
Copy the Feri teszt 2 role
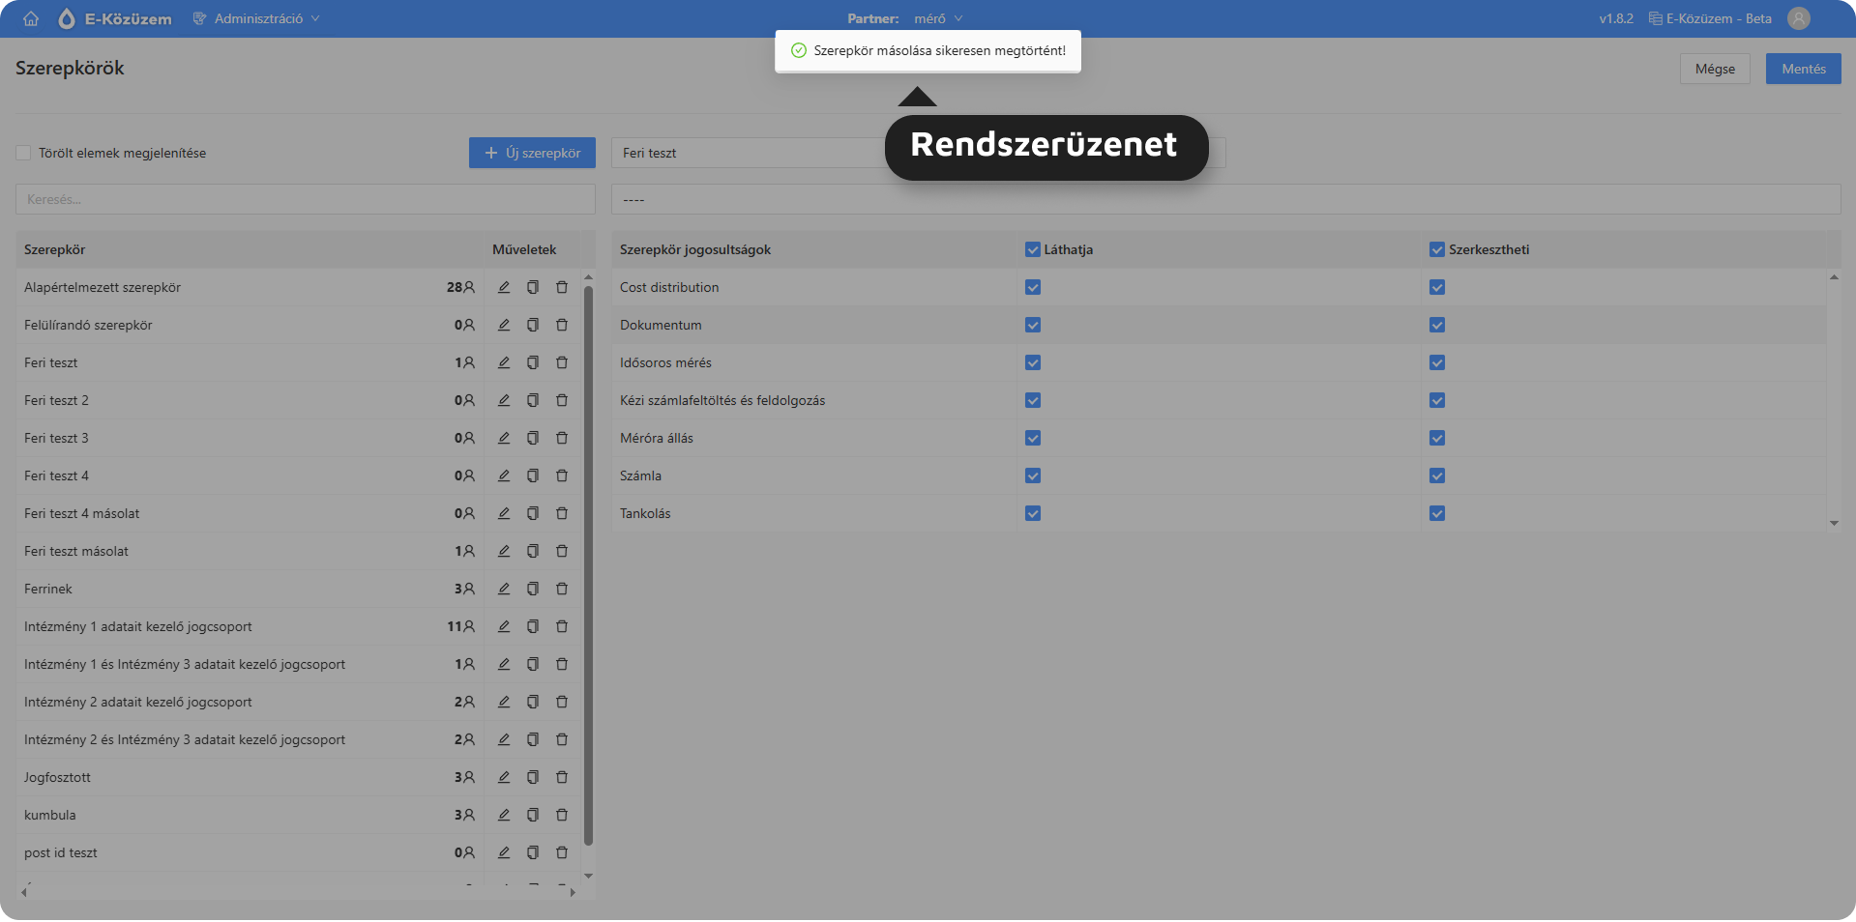tap(533, 400)
